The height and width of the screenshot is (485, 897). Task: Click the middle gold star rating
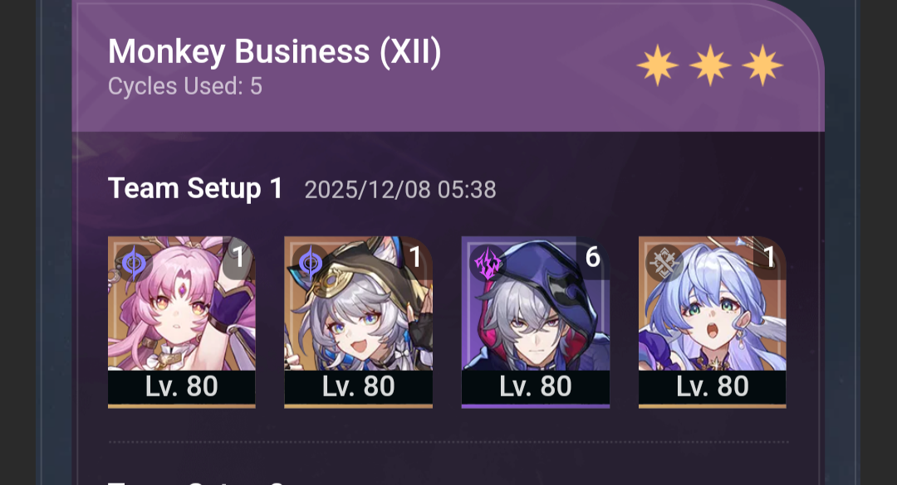710,65
